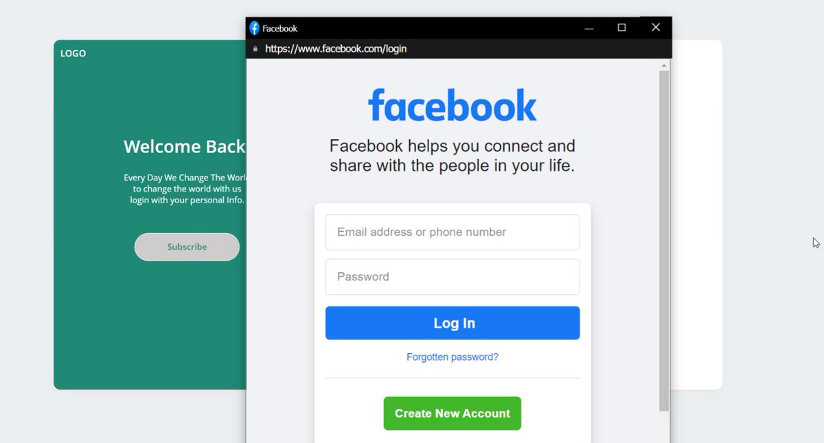The image size is (824, 443).
Task: Focus the Password field
Action: pyautogui.click(x=453, y=277)
